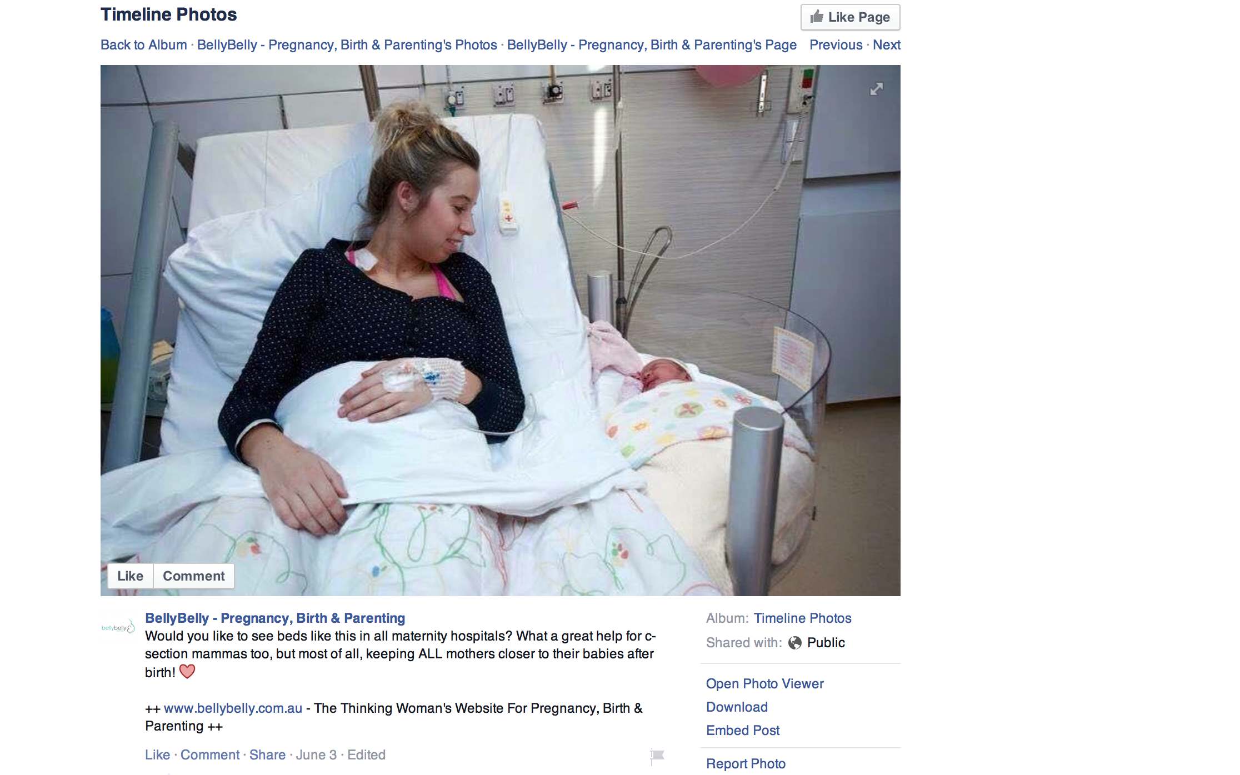1240x775 pixels.
Task: Open Back to Album link
Action: pos(144,45)
